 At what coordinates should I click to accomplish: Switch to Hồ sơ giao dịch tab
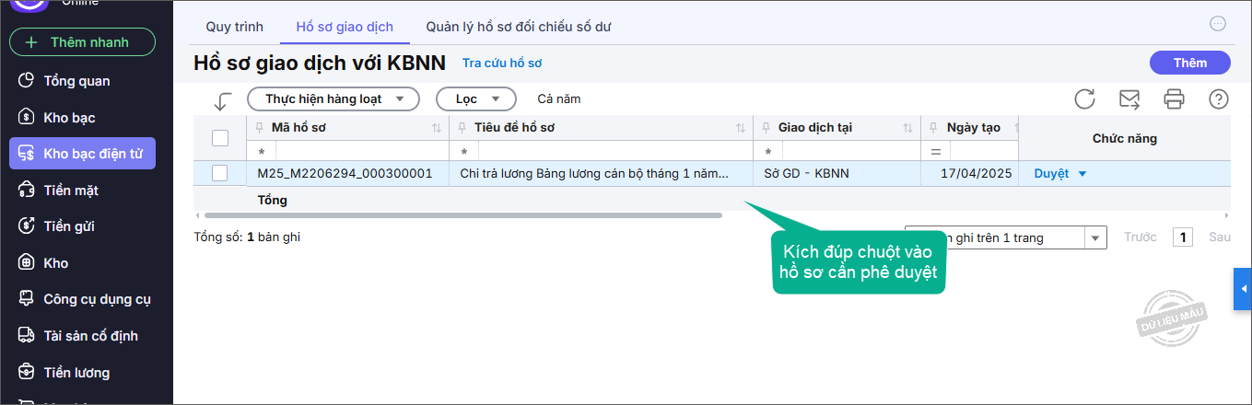click(x=345, y=27)
